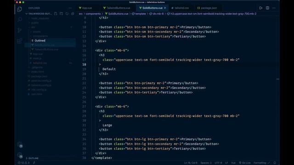The height and width of the screenshot is (165, 294).
Task: Collapse all folders in Explorer
Action: coord(73,14)
